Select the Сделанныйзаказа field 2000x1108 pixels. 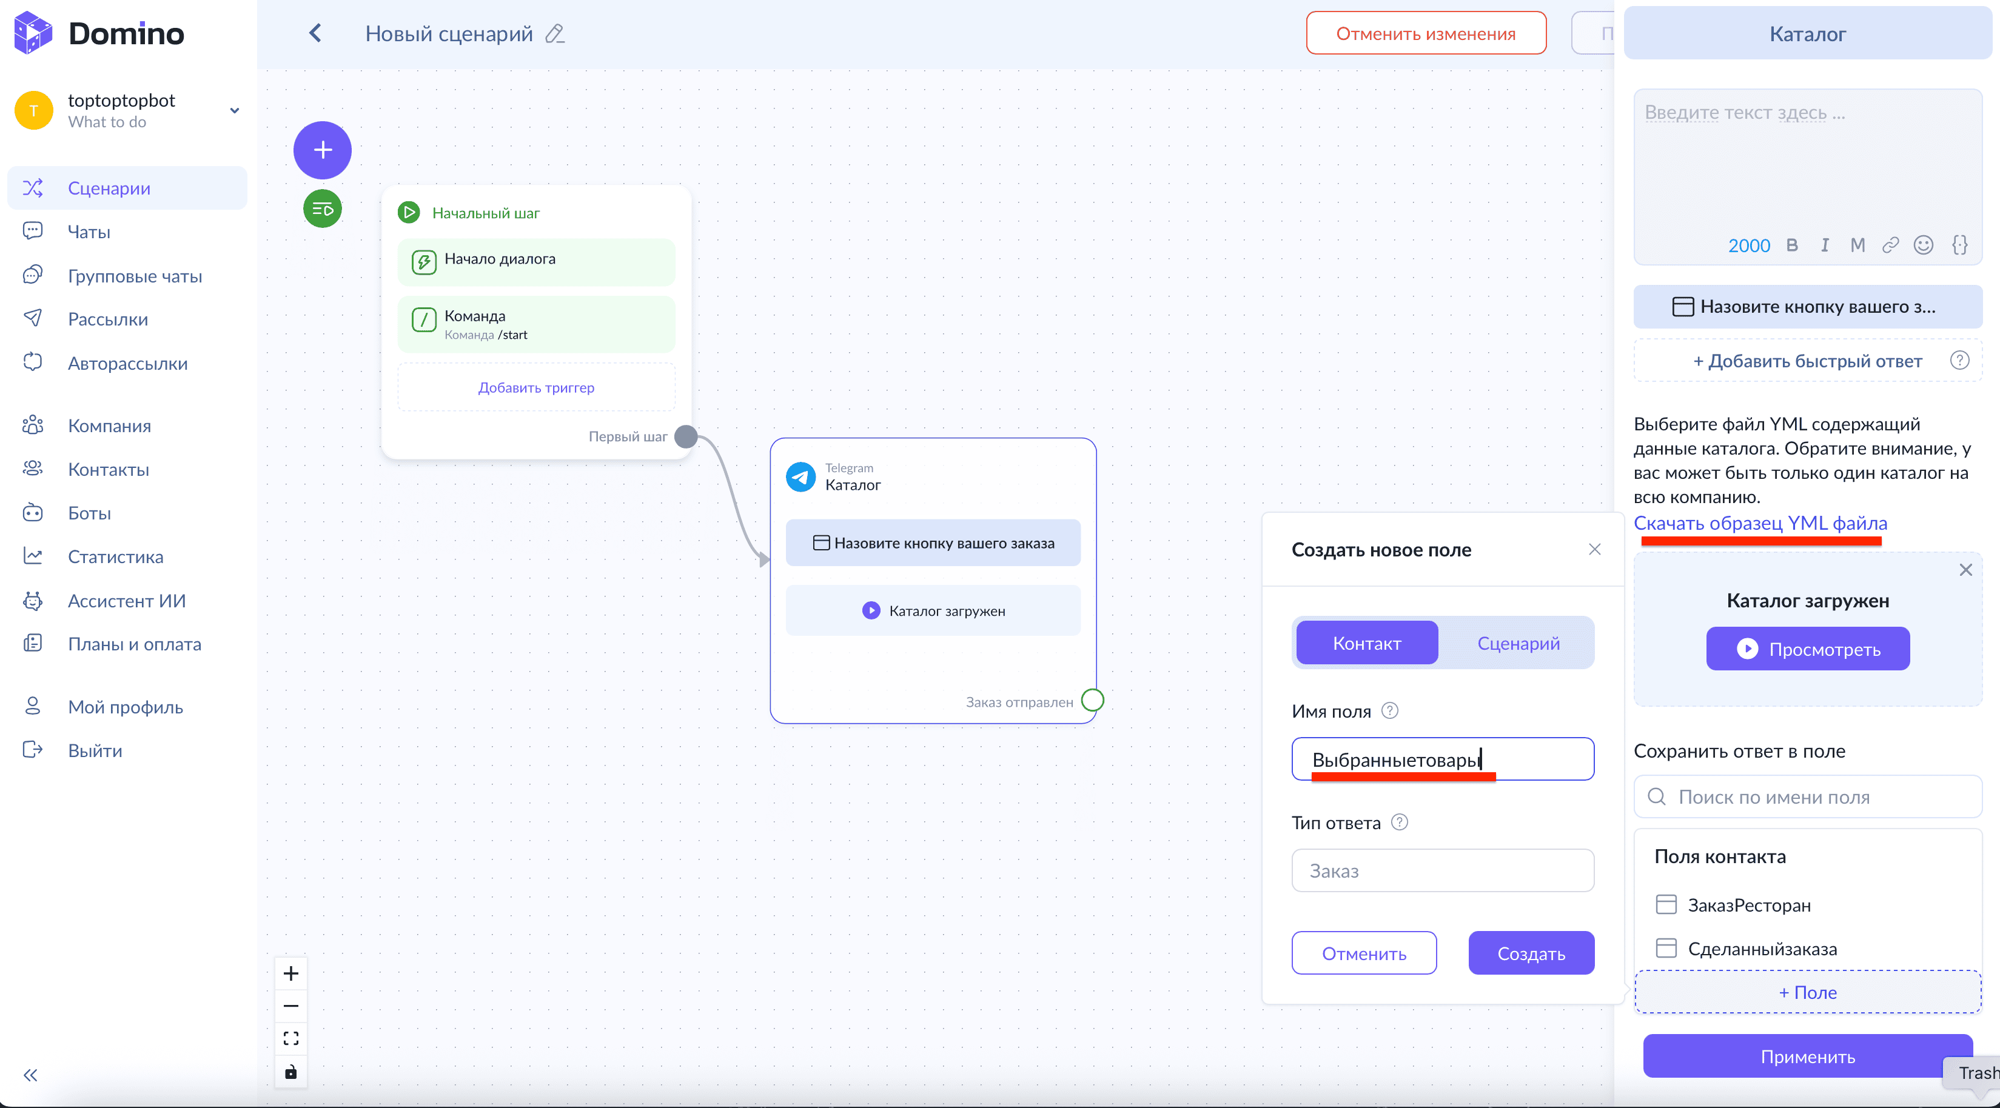[x=1807, y=948]
